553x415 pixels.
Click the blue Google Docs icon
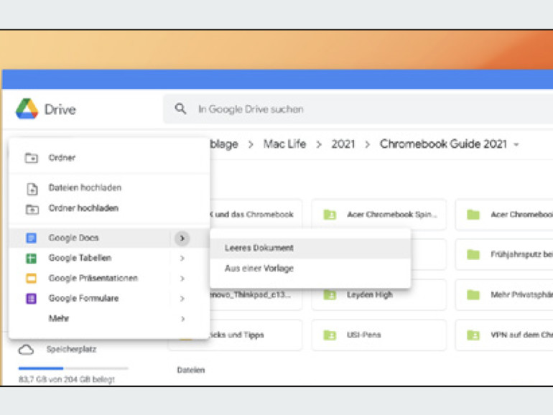pyautogui.click(x=31, y=238)
